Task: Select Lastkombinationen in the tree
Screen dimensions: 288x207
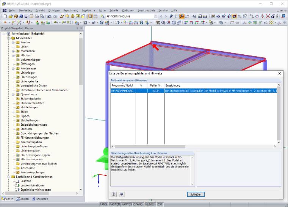Action: pyautogui.click(x=33, y=185)
